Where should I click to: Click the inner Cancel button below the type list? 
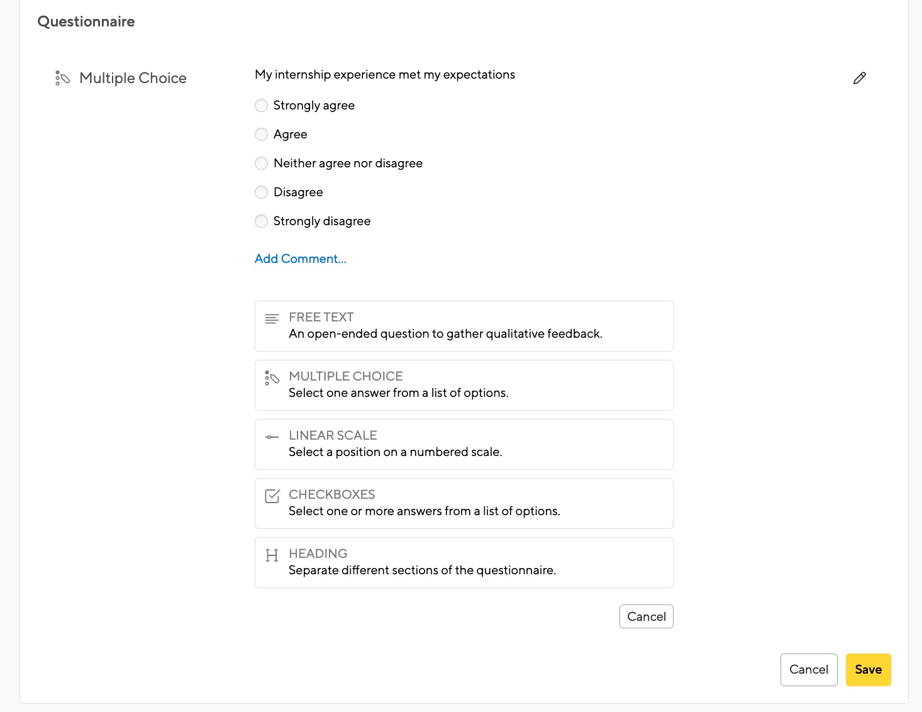coord(646,616)
